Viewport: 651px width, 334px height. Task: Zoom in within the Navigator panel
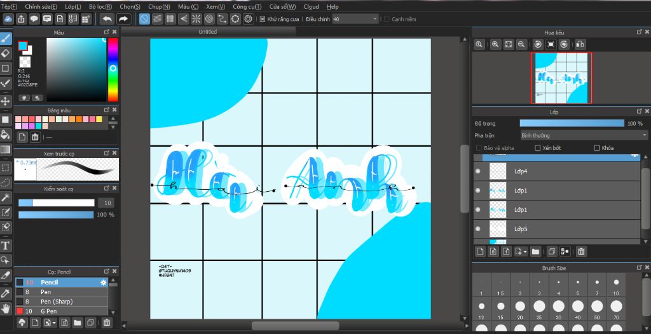[x=495, y=44]
